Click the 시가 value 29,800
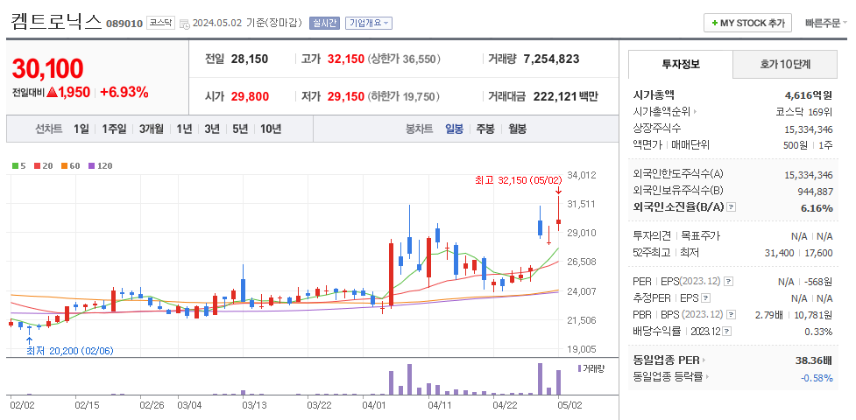 click(x=250, y=96)
